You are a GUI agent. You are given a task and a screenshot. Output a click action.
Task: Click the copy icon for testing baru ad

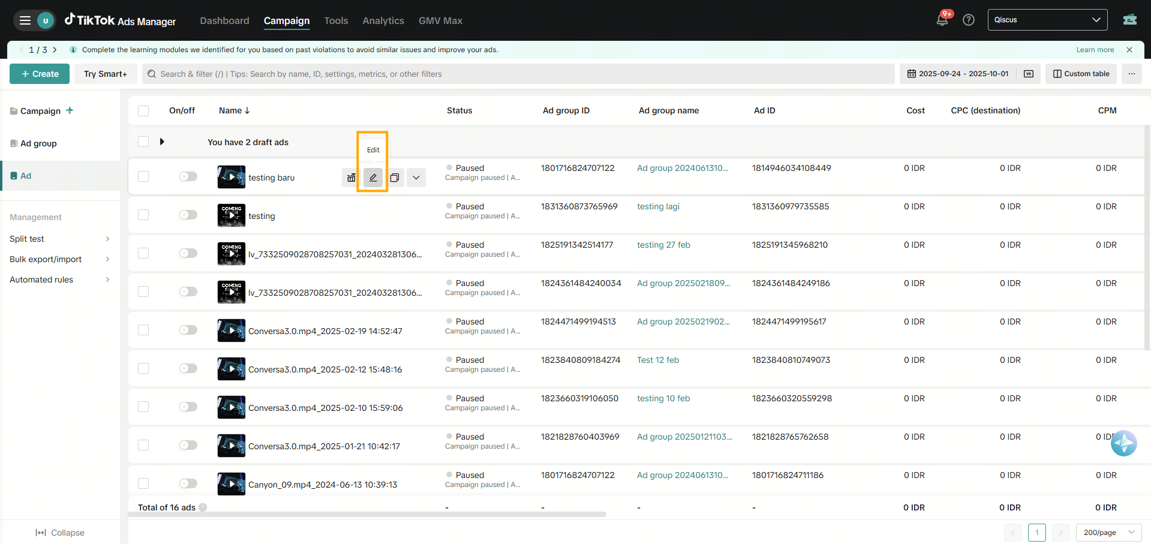(x=394, y=178)
